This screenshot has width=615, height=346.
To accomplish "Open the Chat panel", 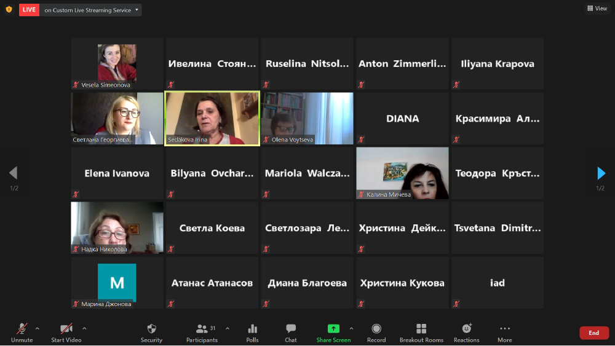I will click(x=291, y=329).
